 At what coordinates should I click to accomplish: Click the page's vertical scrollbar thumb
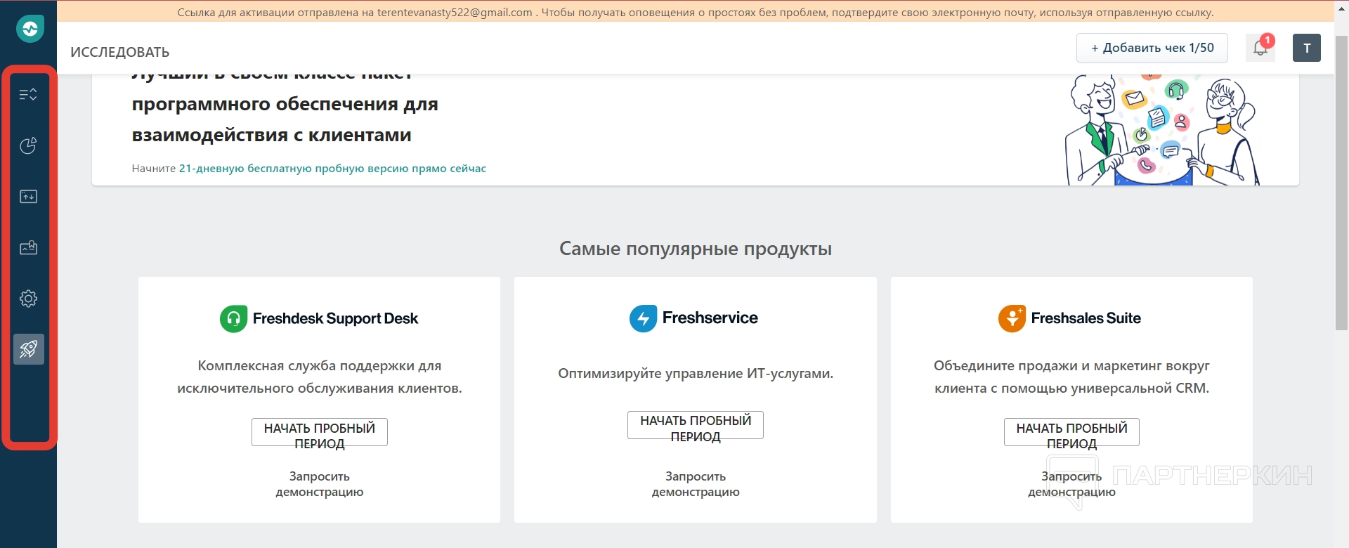click(x=1341, y=183)
